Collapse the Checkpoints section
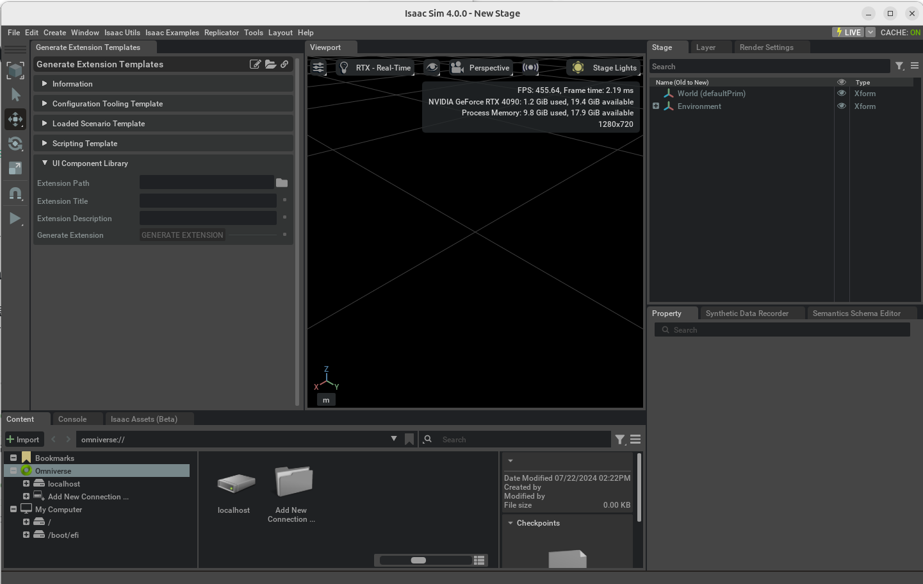The image size is (923, 584). (511, 523)
